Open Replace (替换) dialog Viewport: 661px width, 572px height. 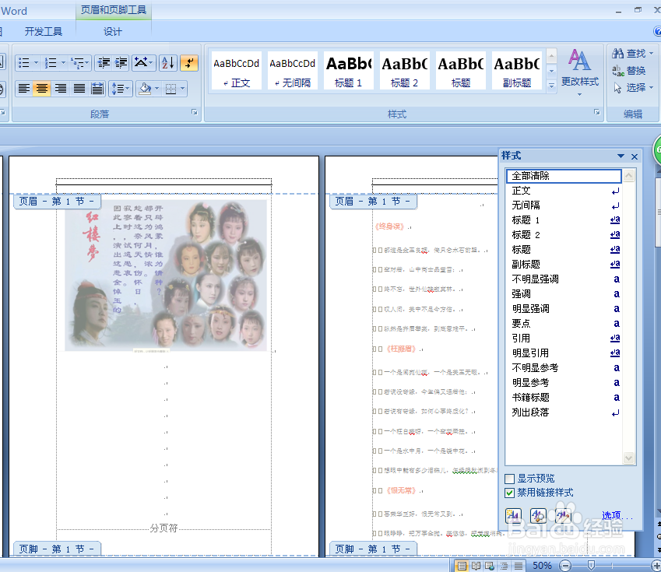628,70
